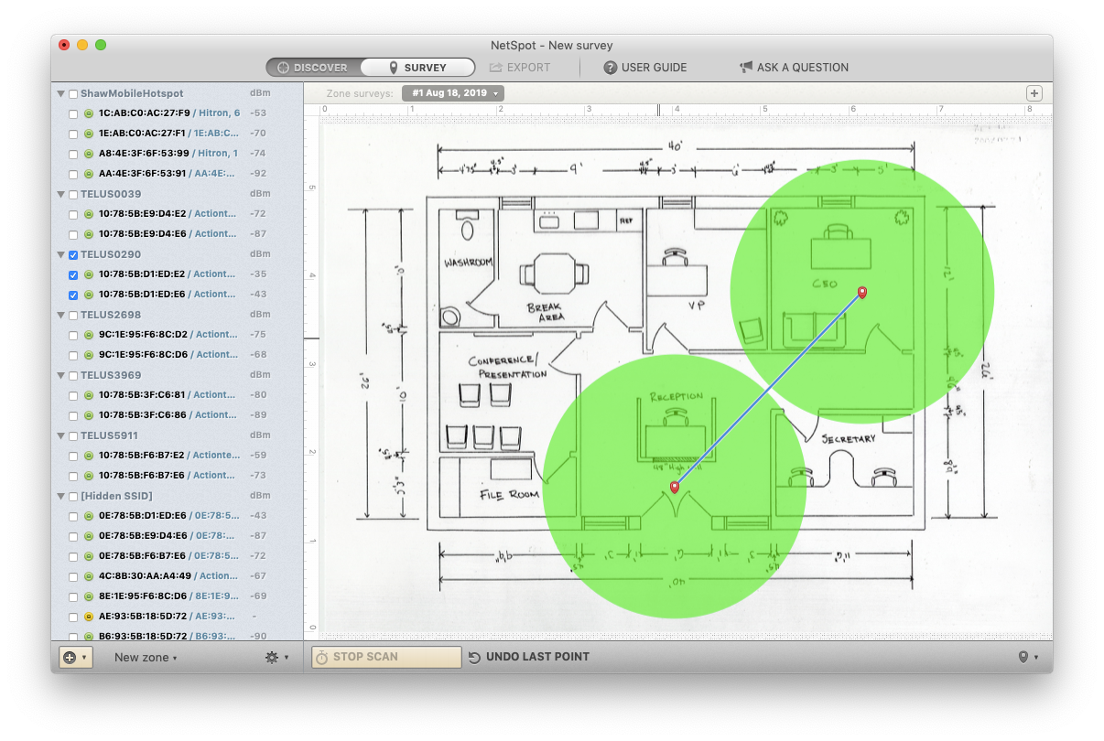
Task: Switch to Survey mode
Action: [417, 68]
